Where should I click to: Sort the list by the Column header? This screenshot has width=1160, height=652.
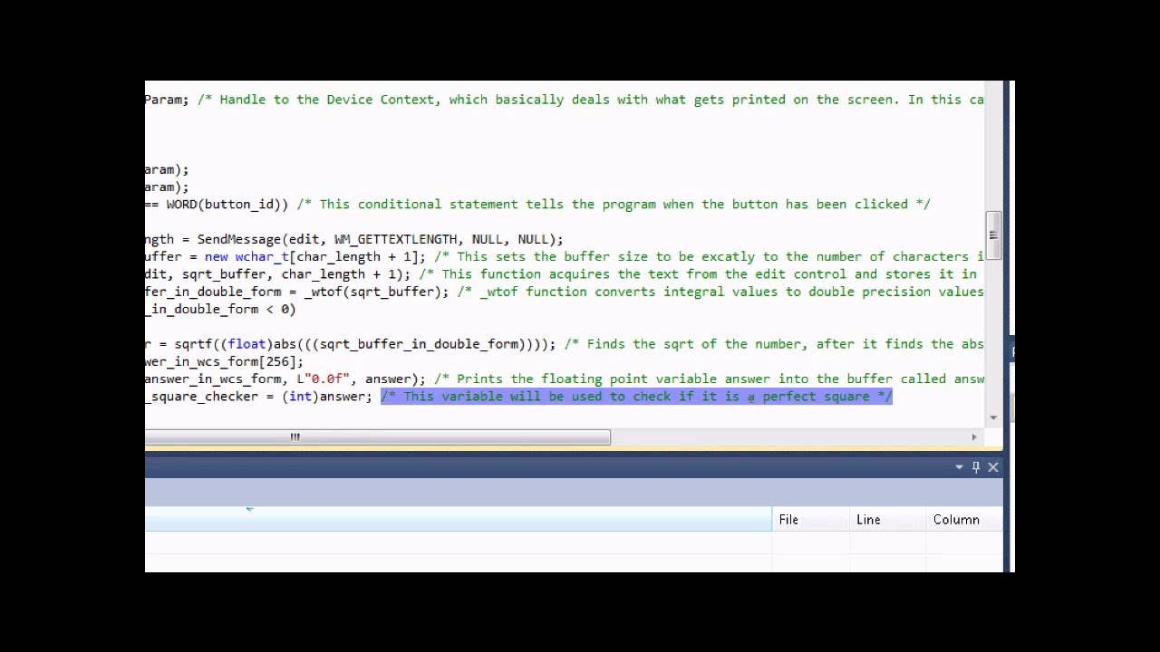point(964,520)
